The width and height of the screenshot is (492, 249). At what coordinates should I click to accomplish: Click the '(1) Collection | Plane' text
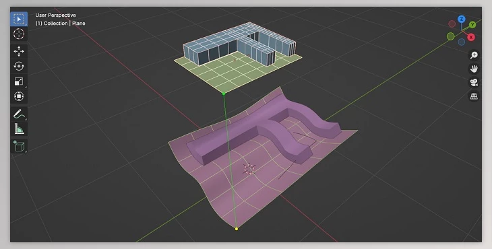[x=60, y=23]
